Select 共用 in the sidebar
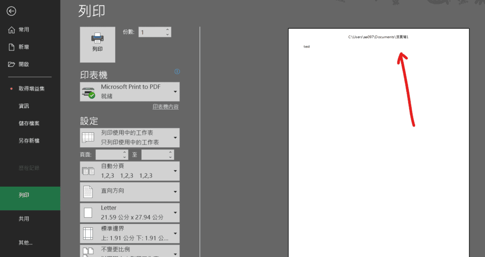This screenshot has width=485, height=257. pos(24,219)
